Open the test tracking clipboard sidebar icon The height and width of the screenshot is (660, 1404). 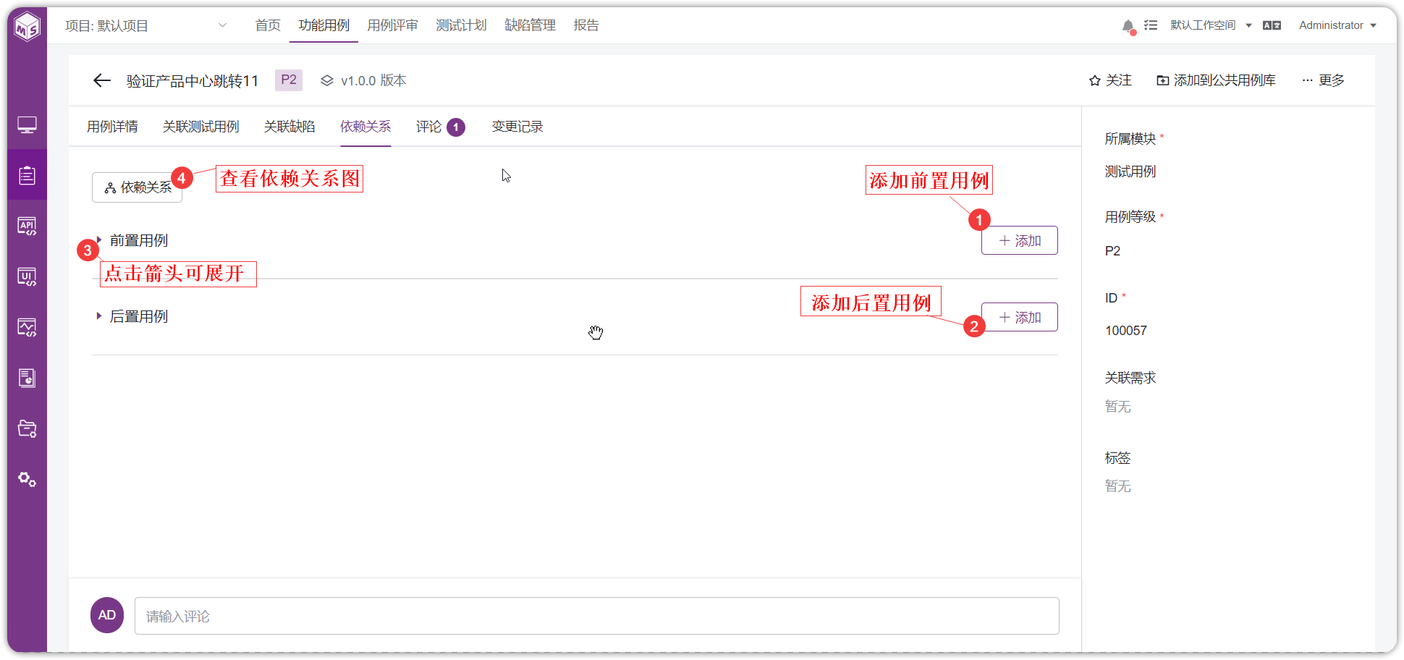coord(28,175)
